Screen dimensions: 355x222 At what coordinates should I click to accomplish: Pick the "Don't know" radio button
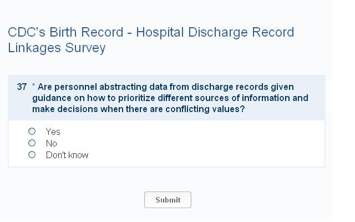click(x=32, y=155)
